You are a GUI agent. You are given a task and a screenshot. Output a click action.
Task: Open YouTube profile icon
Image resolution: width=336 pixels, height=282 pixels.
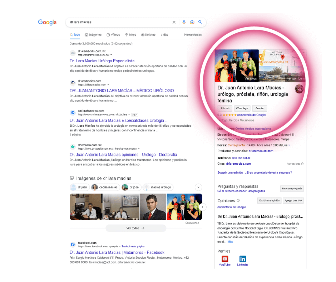(x=224, y=259)
